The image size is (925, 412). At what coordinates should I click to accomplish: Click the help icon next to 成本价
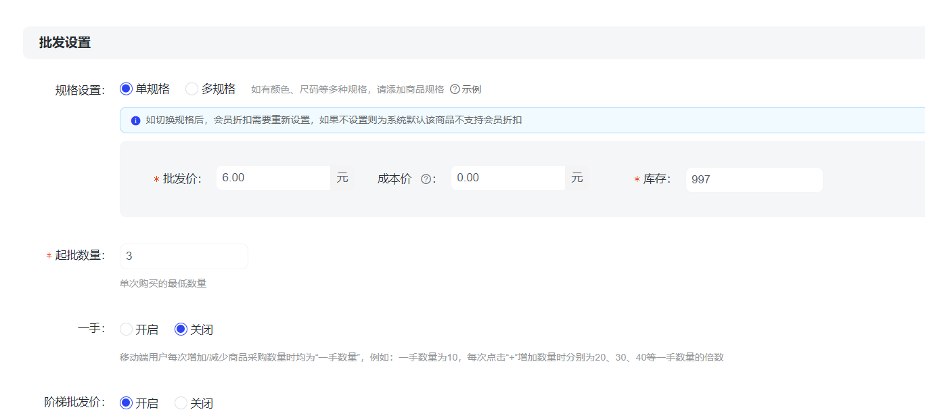pos(426,179)
